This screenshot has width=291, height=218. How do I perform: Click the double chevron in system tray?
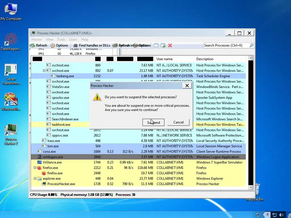pos(267,215)
